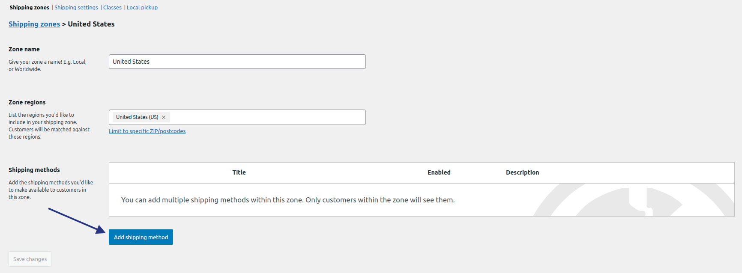Screen dimensions: 742x273
Task: Click the Title column header
Action: tap(239, 172)
